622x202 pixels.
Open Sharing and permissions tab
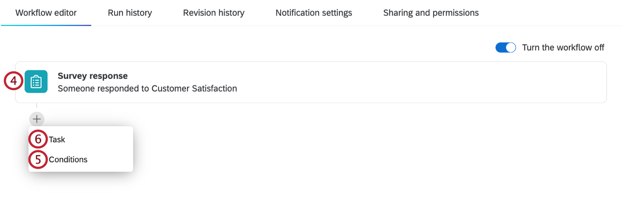pos(431,13)
